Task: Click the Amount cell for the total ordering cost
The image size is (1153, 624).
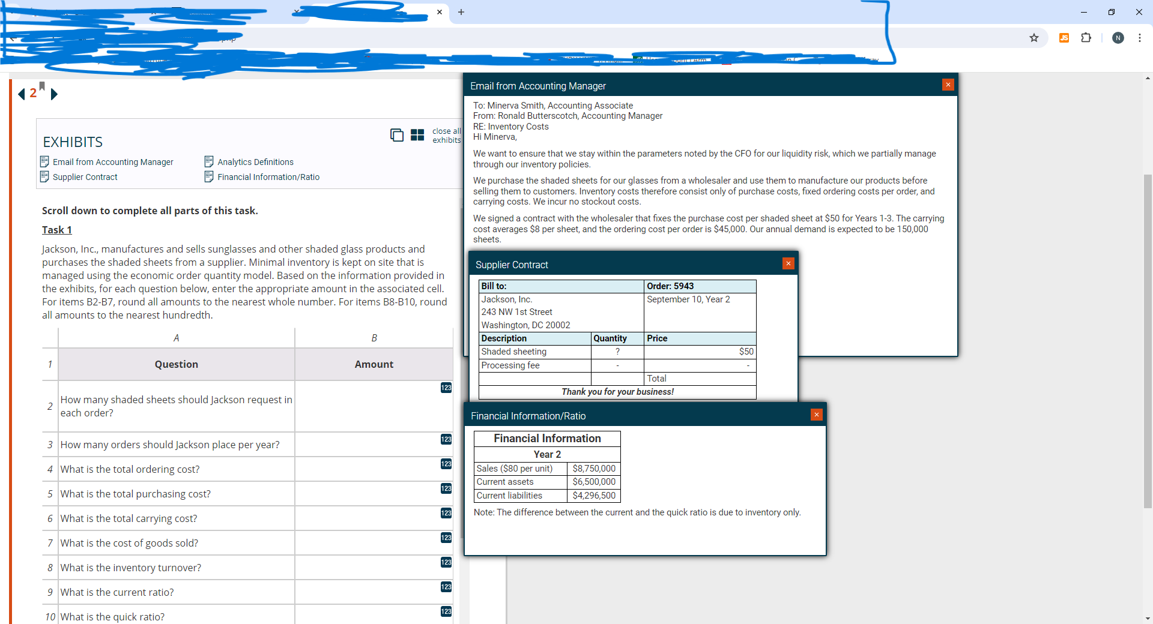Action: (374, 469)
